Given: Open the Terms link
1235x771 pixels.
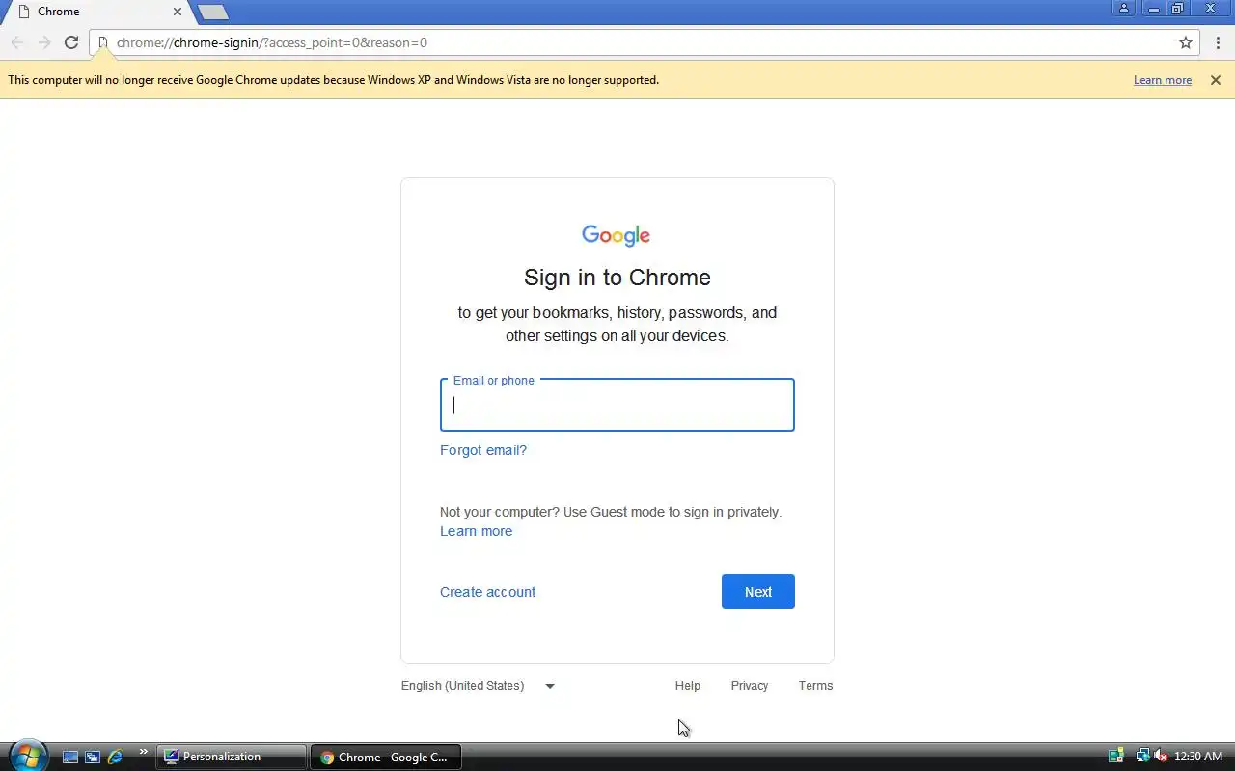Looking at the screenshot, I should (x=815, y=686).
